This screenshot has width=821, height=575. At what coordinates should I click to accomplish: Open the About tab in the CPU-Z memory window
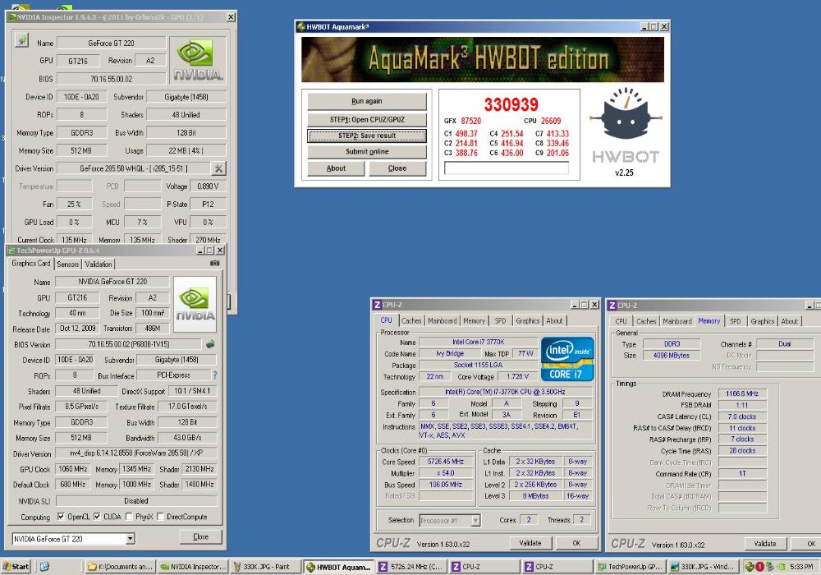[790, 321]
